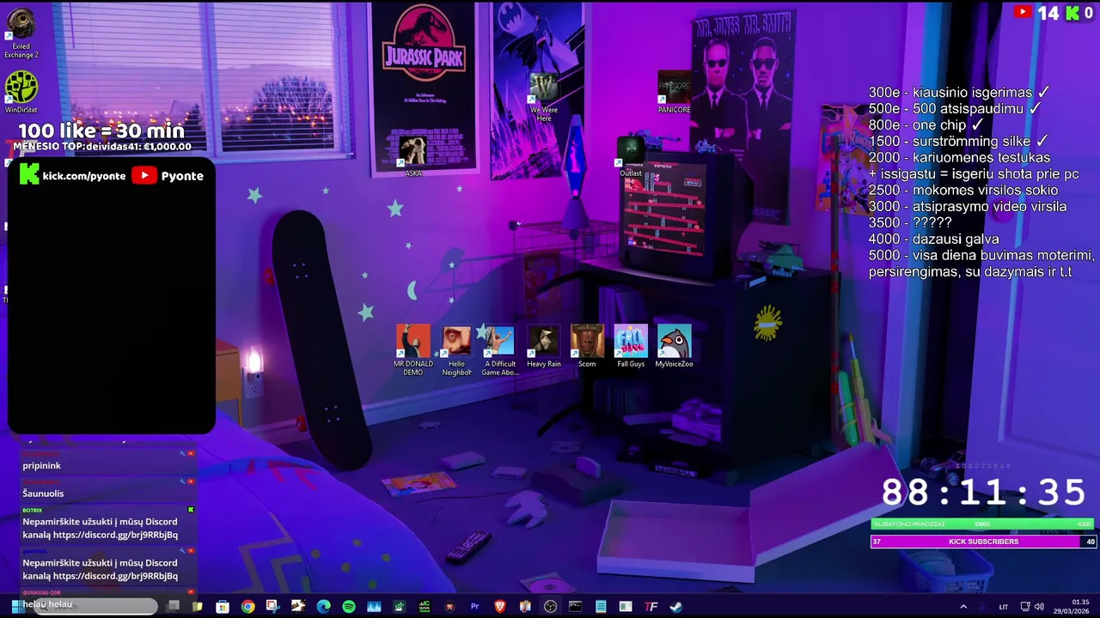
Task: Select the PANICORE desktop icon
Action: [x=674, y=92]
